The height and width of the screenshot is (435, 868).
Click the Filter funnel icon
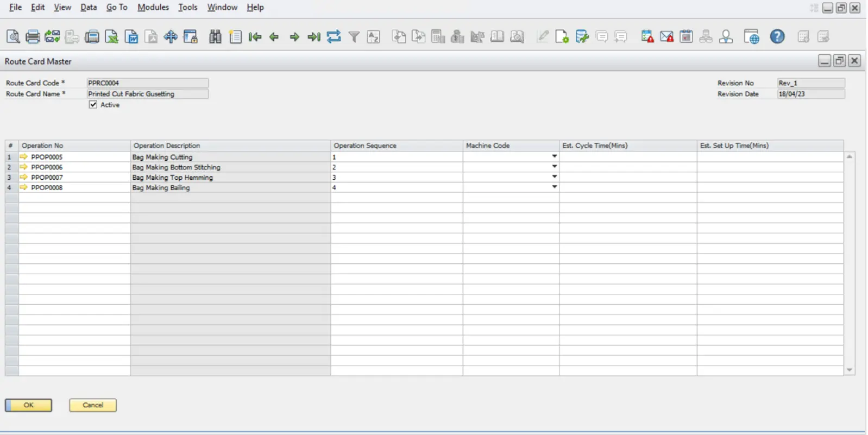(354, 37)
